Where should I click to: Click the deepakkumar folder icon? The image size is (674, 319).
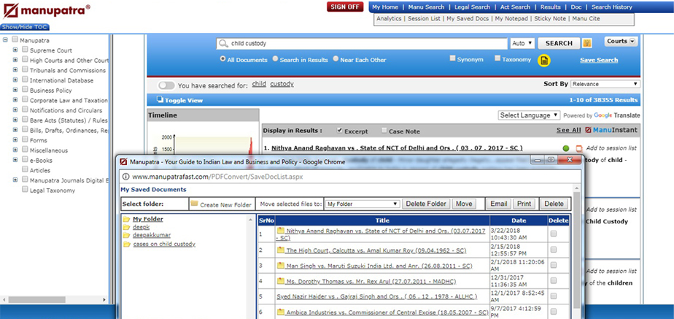(126, 236)
